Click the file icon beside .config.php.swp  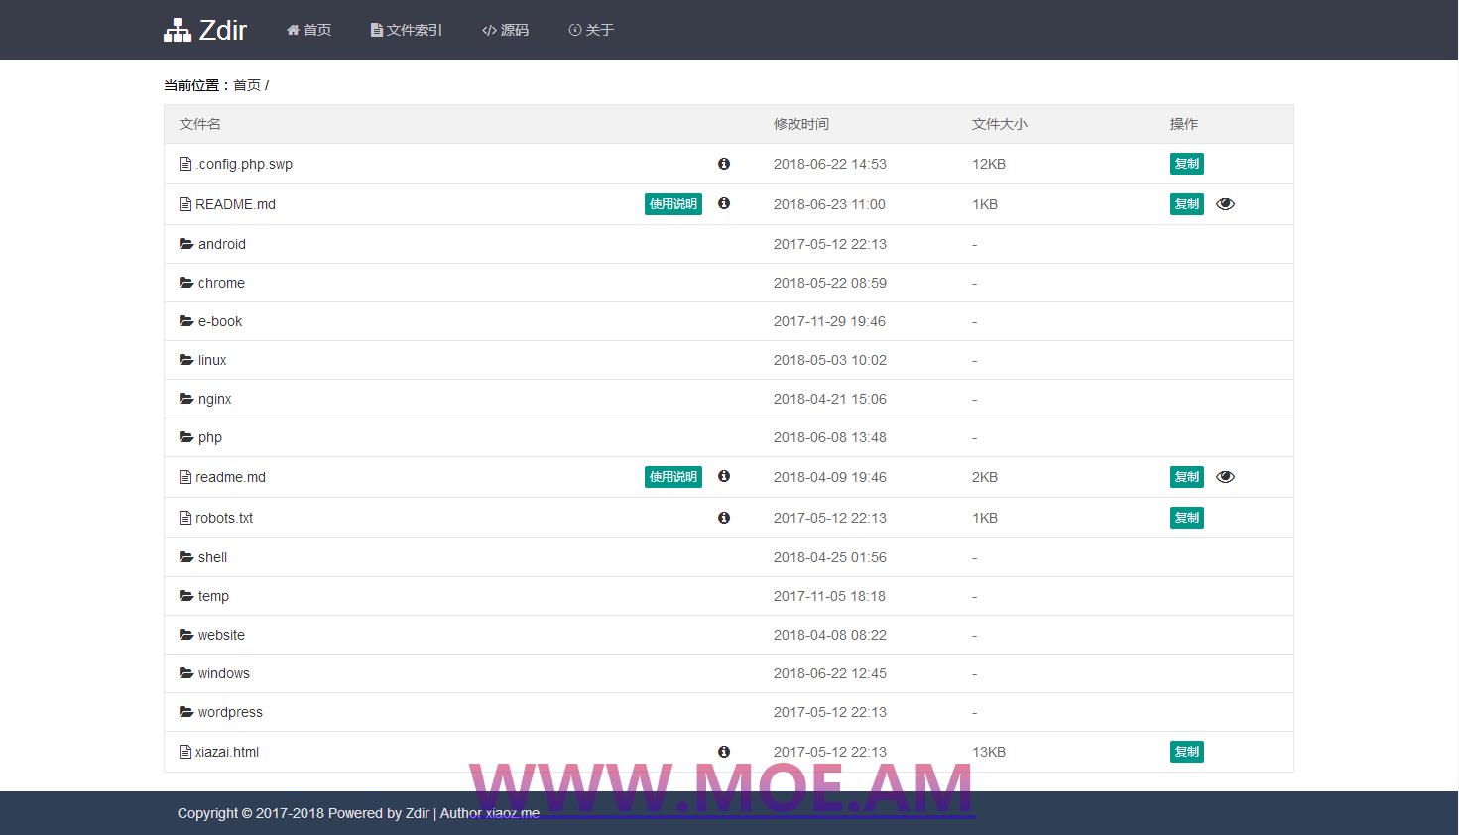[185, 164]
